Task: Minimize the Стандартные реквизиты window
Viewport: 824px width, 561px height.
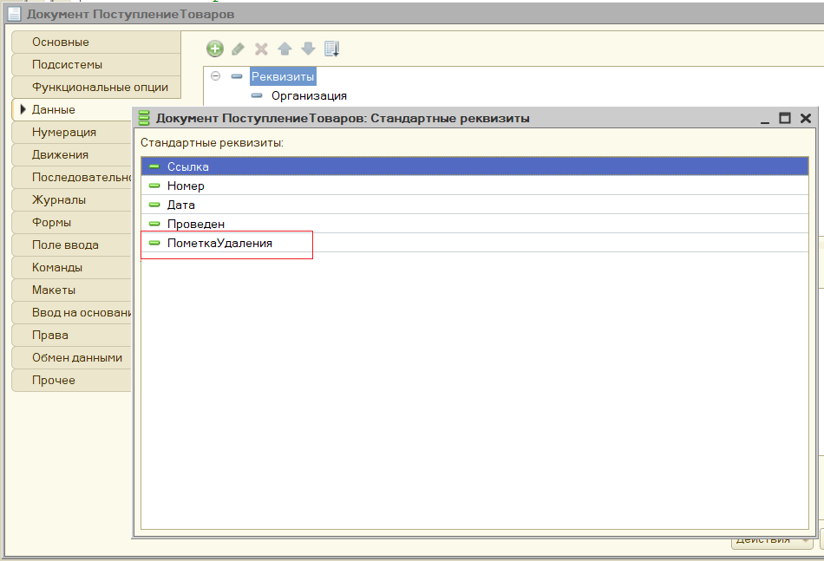Action: point(765,118)
